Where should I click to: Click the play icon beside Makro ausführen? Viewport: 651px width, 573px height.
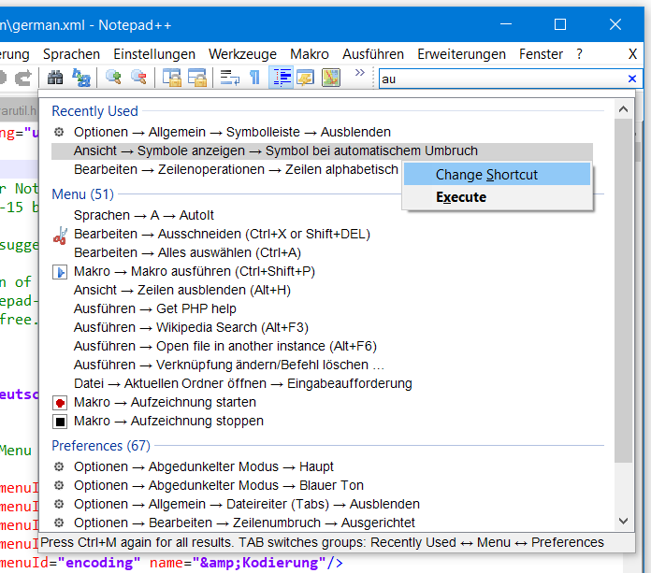pos(60,273)
